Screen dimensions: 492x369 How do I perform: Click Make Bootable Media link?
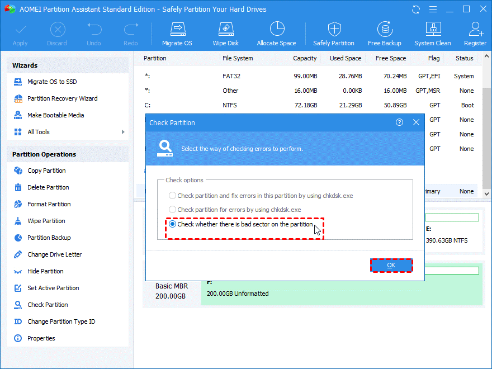pyautogui.click(x=55, y=115)
